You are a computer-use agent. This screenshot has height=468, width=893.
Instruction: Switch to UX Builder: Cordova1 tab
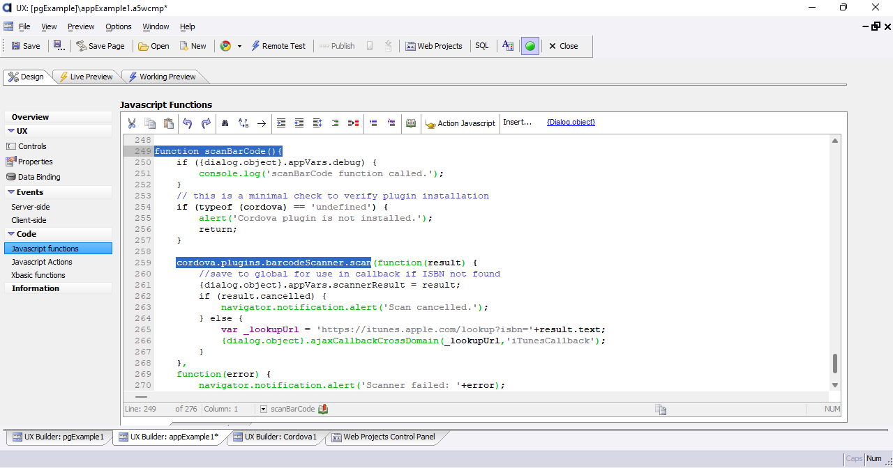pos(275,437)
